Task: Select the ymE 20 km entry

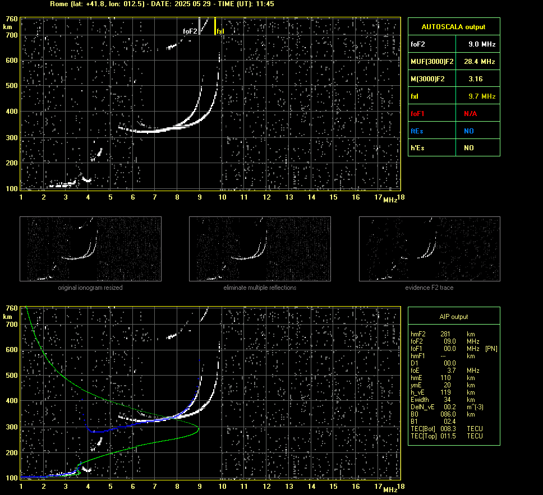Action: tap(443, 385)
